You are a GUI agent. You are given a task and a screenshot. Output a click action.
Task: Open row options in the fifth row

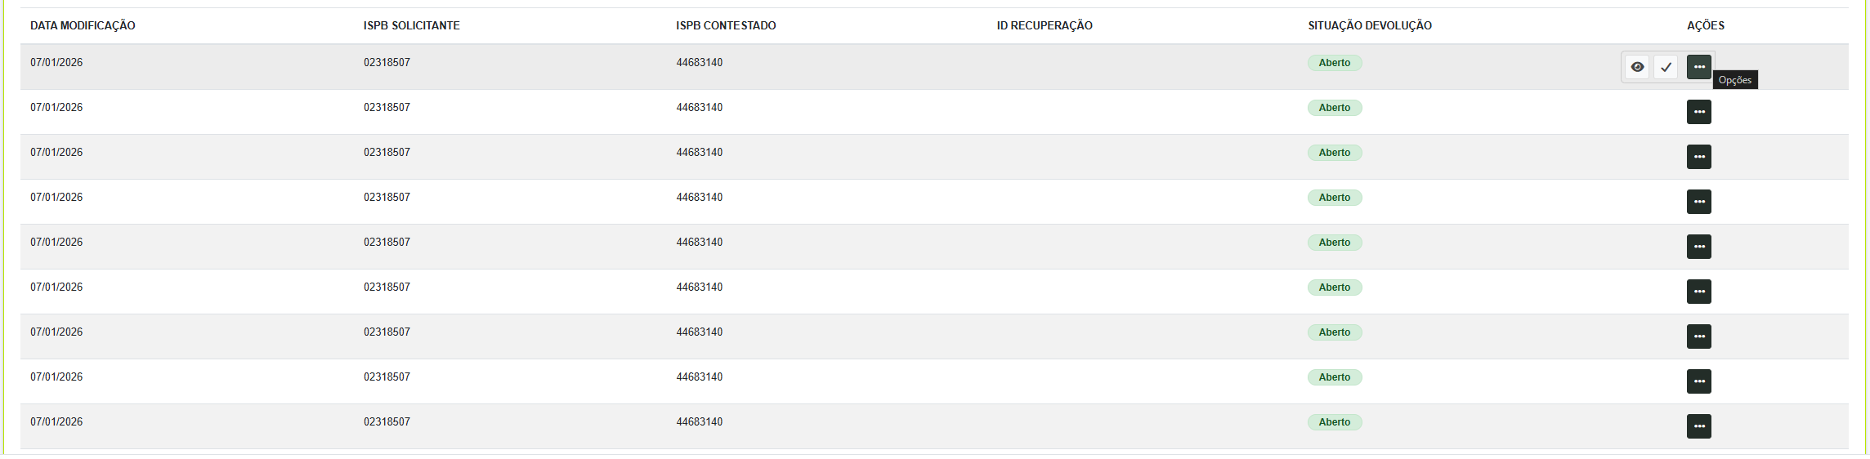[1698, 247]
